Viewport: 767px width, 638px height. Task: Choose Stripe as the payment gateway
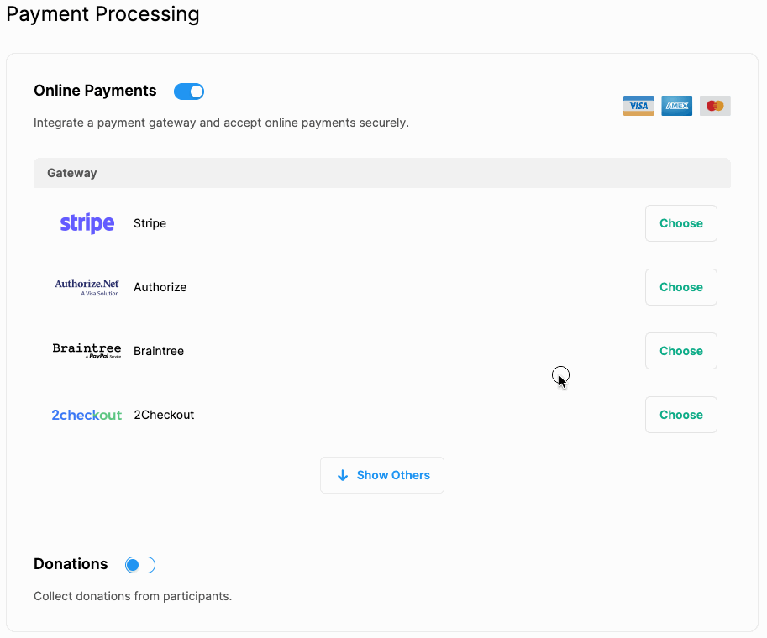(680, 222)
